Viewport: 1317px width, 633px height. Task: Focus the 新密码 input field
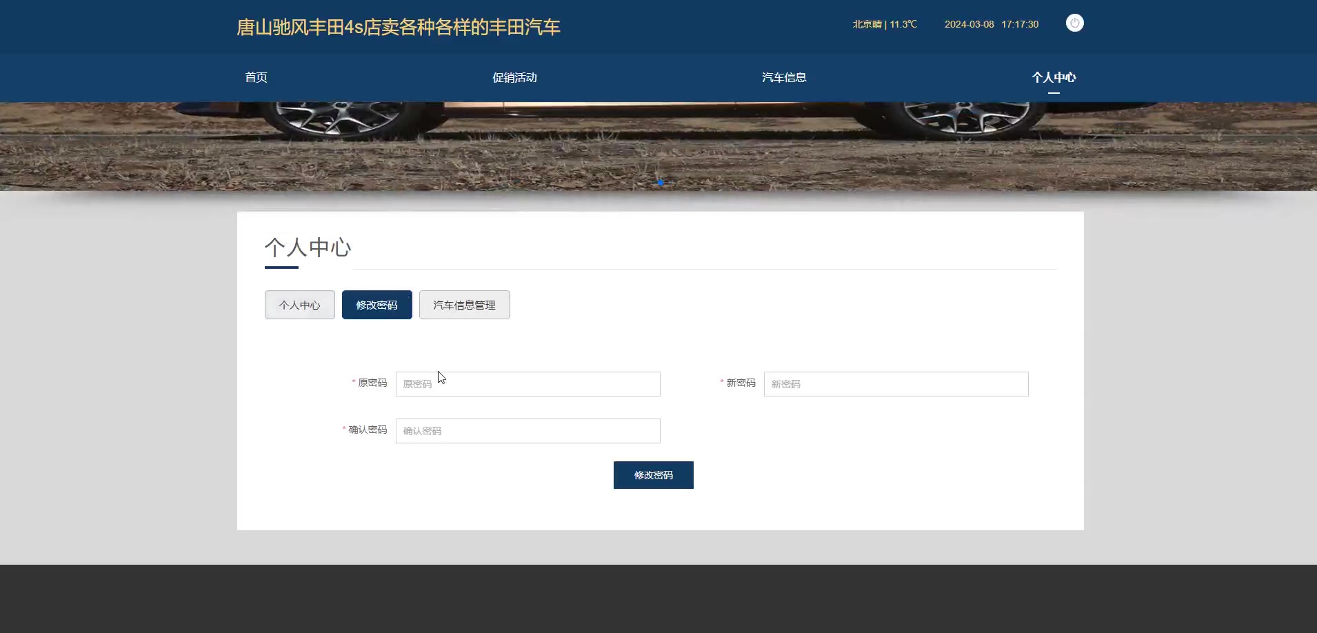[896, 384]
